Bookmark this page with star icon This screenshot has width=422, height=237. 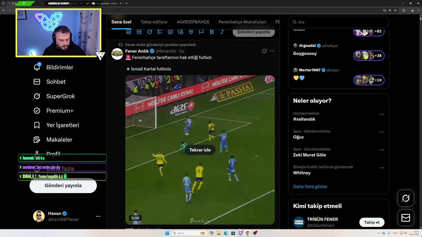(x=395, y=10)
